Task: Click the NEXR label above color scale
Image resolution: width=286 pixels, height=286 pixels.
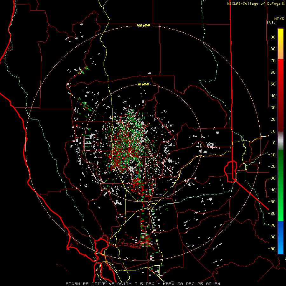Action: [x=279, y=19]
